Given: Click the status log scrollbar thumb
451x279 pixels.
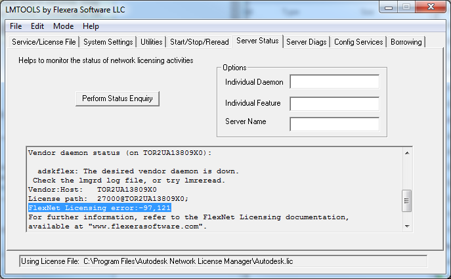Looking at the screenshot, I should (x=407, y=201).
